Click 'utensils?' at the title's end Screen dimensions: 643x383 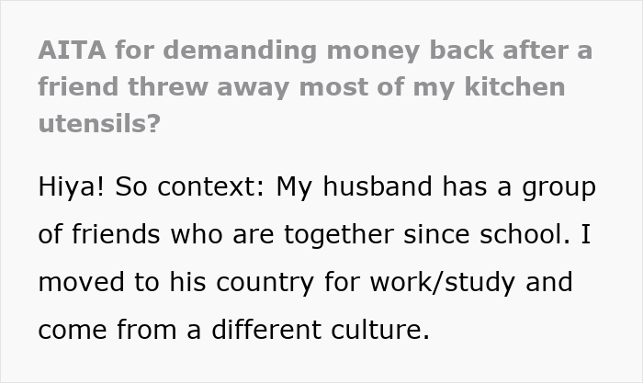[99, 123]
